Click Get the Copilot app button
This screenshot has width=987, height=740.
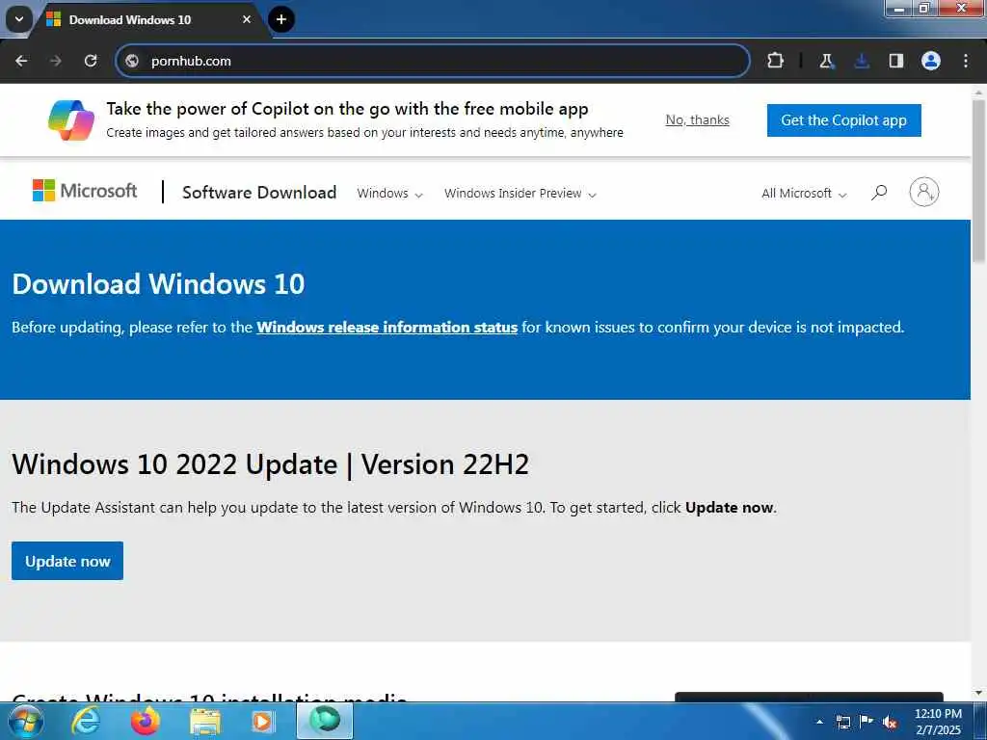pos(844,120)
